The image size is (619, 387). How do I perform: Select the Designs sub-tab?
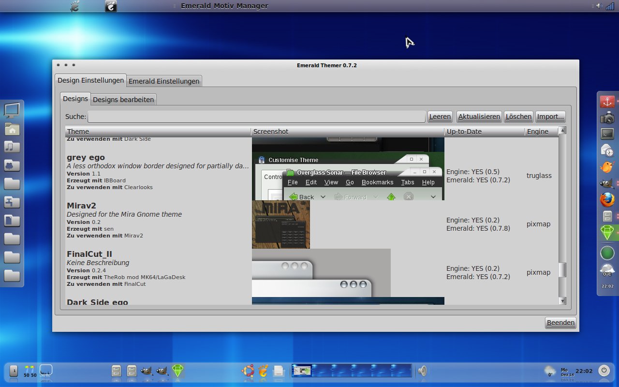click(x=75, y=99)
